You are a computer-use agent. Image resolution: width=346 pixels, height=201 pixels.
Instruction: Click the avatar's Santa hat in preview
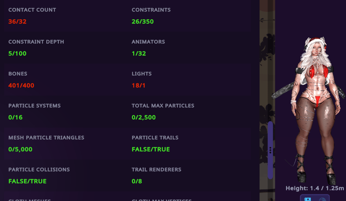coord(316,42)
